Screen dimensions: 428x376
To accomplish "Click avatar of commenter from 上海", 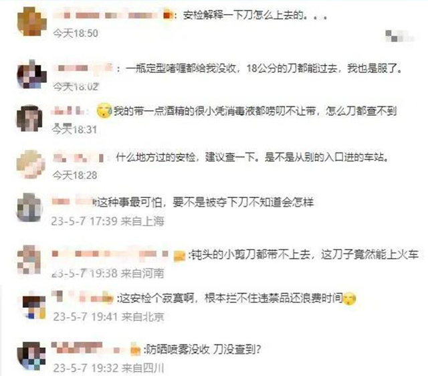I will click(x=30, y=207).
